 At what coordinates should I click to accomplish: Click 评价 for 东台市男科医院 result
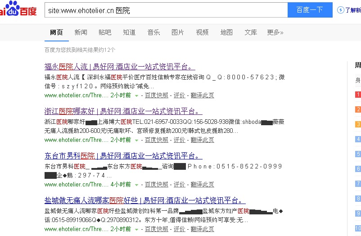179,184
